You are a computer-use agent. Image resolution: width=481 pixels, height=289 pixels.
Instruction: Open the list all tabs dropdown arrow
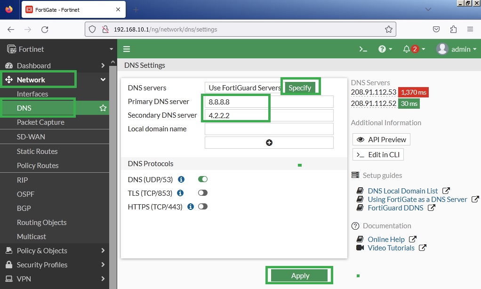tap(428, 9)
